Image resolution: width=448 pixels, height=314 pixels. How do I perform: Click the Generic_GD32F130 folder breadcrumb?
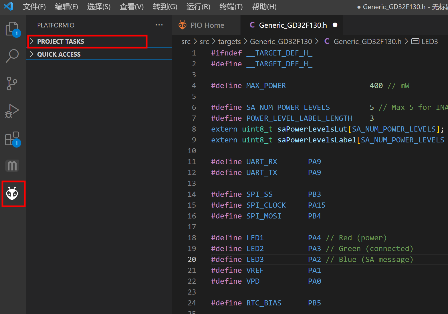pos(281,42)
